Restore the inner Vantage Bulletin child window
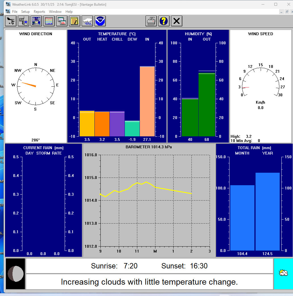This screenshot has height=296, width=293. (287, 12)
